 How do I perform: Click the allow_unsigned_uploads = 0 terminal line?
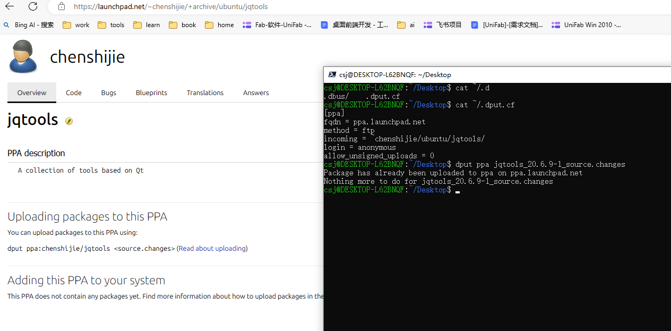[x=379, y=156]
